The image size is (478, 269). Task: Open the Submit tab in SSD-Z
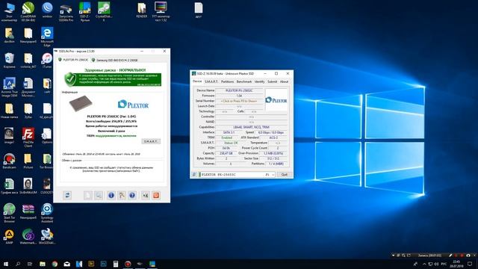(272, 81)
